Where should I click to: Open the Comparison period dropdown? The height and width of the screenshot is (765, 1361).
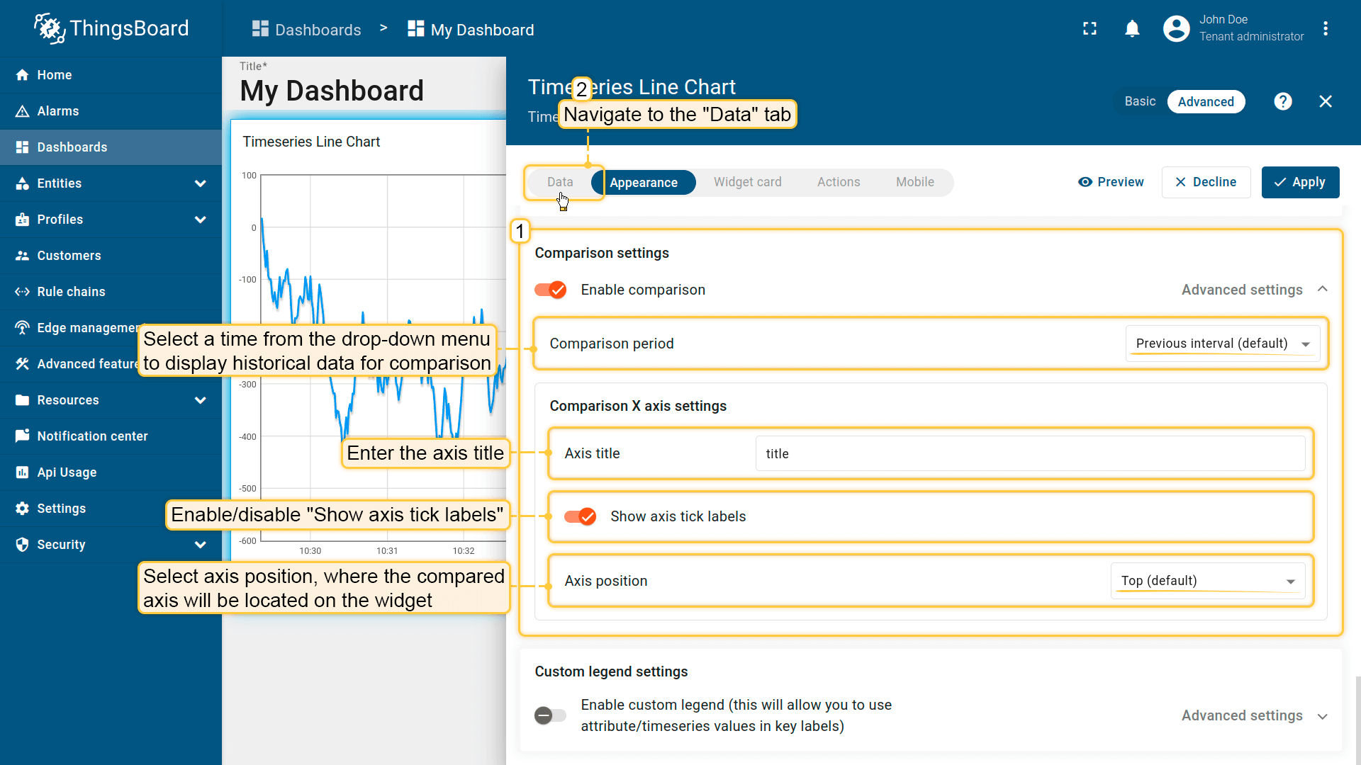[x=1222, y=344]
